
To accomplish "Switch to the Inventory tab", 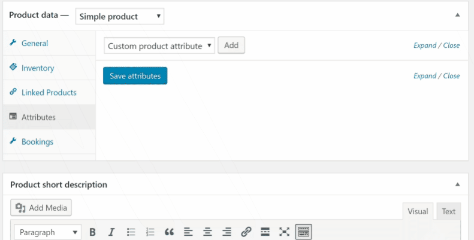I will [37, 68].
